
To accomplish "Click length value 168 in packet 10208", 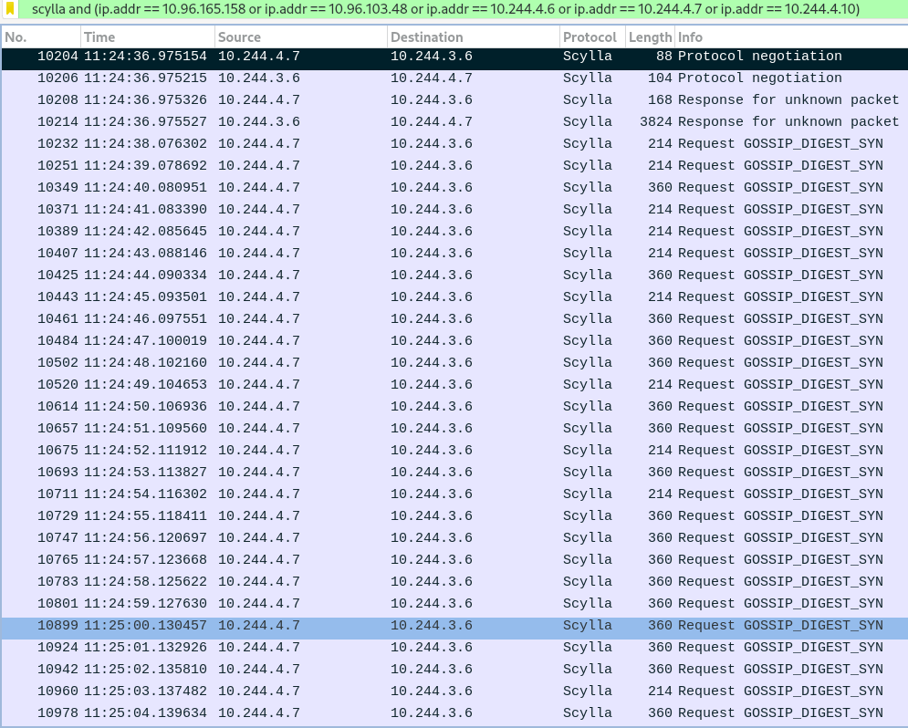I will click(660, 100).
